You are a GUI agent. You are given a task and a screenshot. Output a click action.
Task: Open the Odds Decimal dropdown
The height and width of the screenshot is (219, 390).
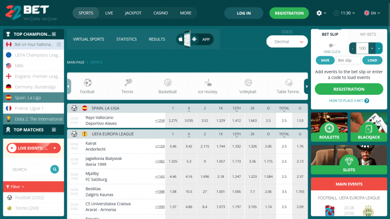[287, 42]
